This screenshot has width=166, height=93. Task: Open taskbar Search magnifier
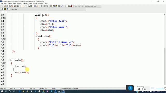tap(6, 91)
